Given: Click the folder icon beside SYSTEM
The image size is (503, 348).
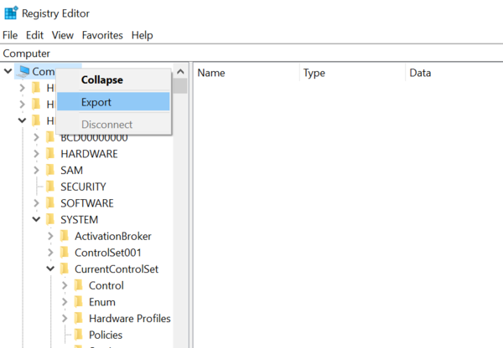Looking at the screenshot, I should click(50, 220).
